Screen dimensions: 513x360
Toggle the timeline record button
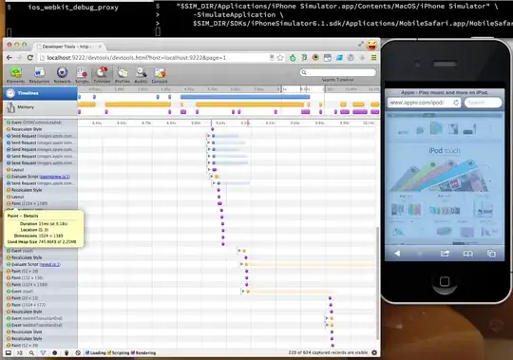55,352
